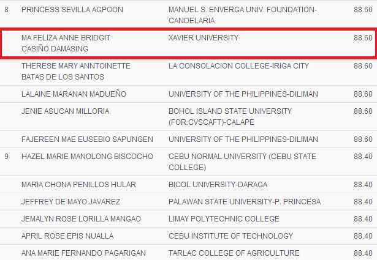Viewport: 377px width, 260px height.
Task: Select the MA FELIZA ANNE BRIDGIT name cell
Action: 66,43
